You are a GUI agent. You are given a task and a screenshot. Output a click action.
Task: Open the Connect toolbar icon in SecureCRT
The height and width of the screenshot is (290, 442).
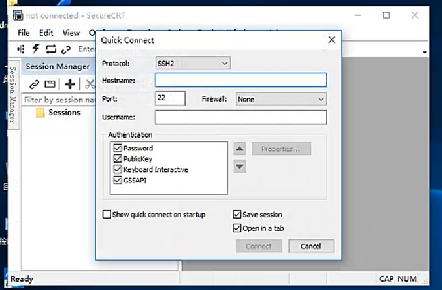[21, 49]
